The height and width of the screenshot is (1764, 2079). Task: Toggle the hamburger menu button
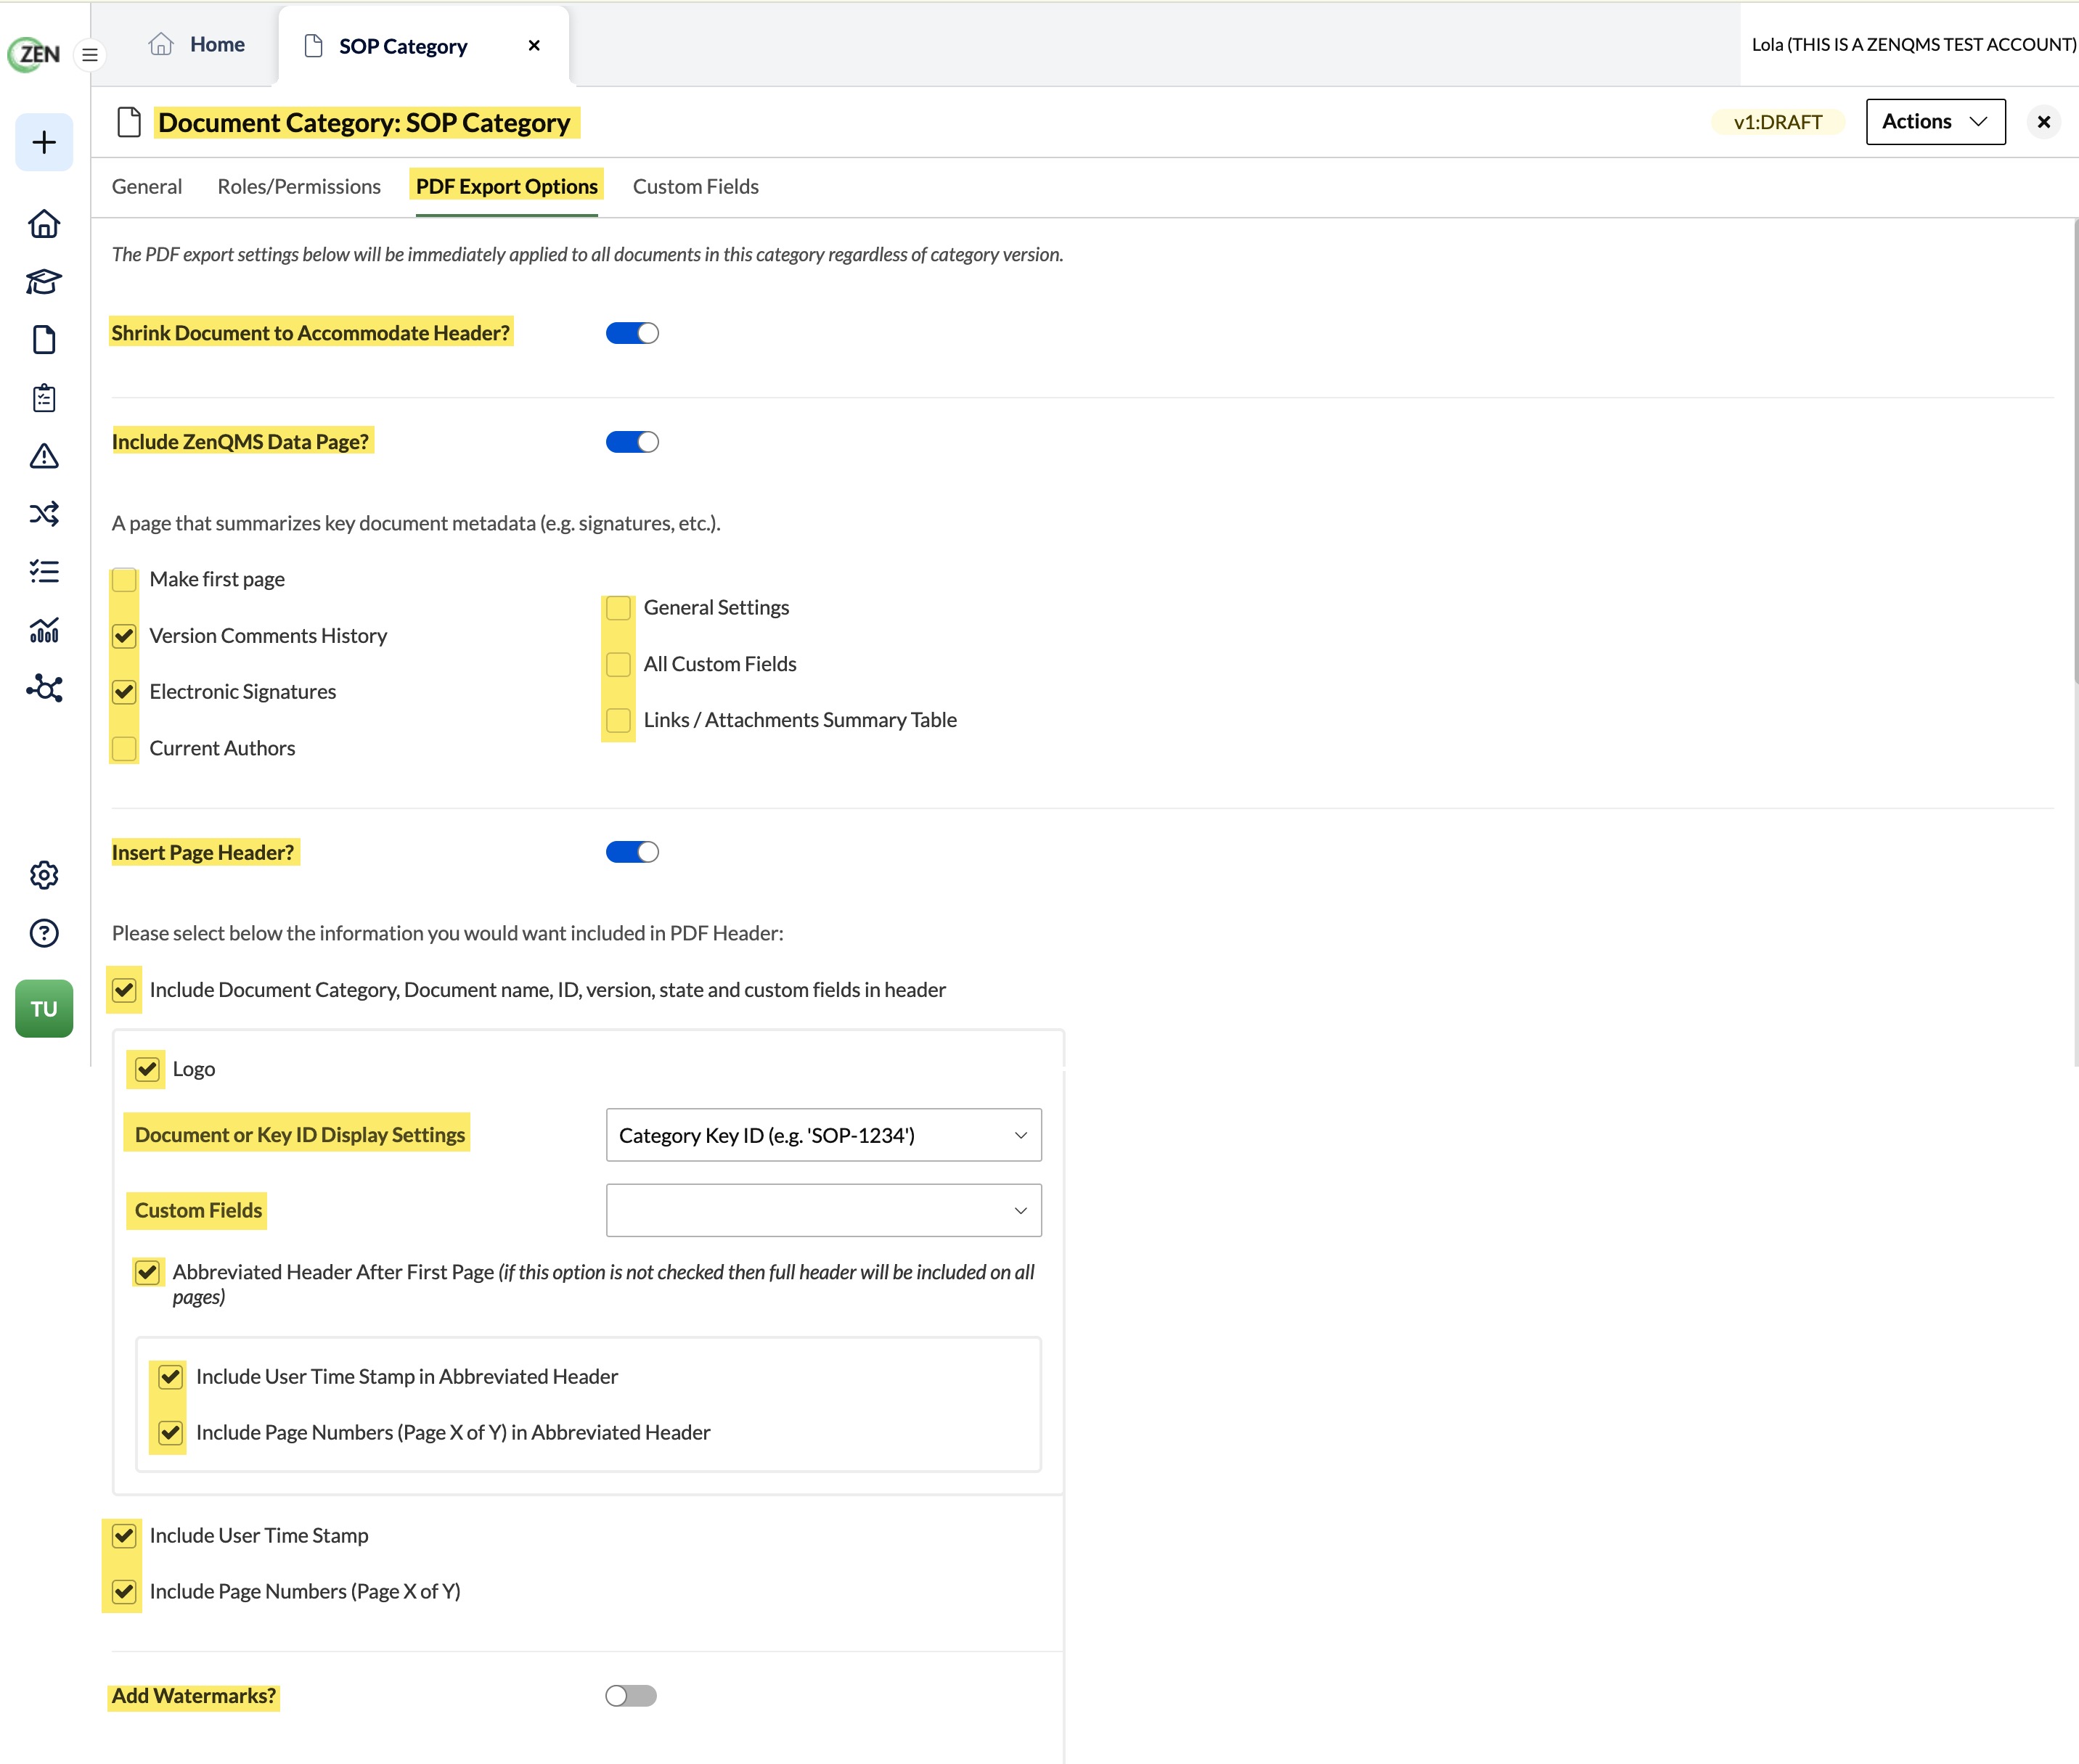pyautogui.click(x=90, y=54)
